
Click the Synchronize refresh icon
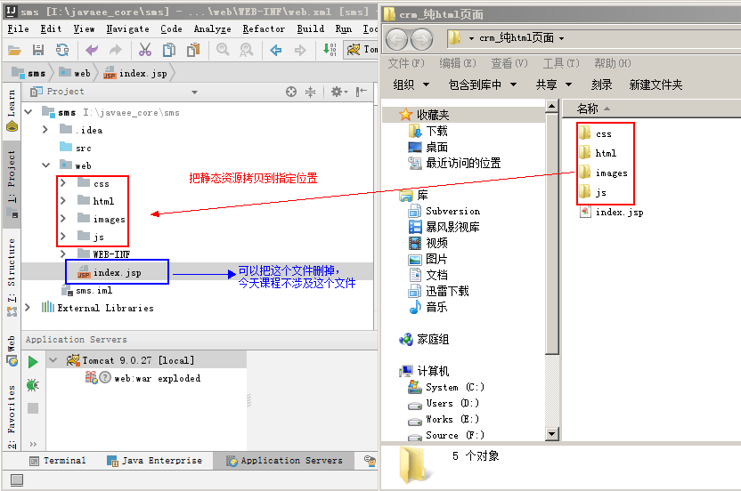coord(62,50)
